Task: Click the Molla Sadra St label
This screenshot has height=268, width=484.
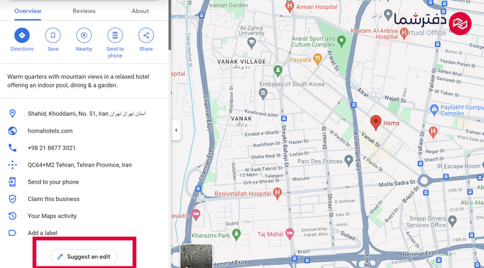Action: [x=397, y=184]
